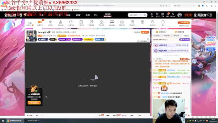Viewport: 218px width, 123px height.
Task: Open the 手机开播 mobile broadcast icon
Action: point(60,22)
